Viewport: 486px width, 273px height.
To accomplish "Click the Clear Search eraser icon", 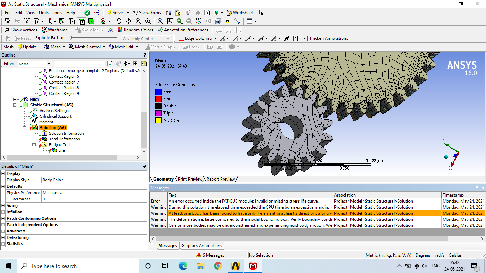I will 118,64.
